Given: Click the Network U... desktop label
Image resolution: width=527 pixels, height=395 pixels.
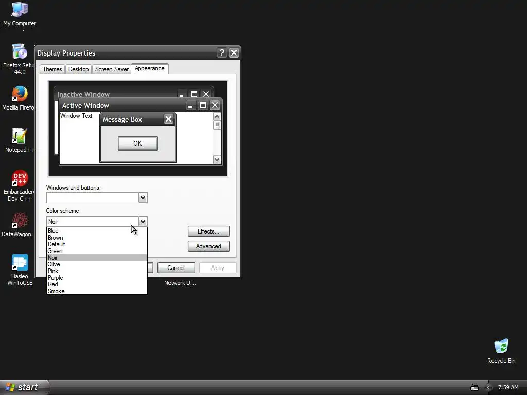Looking at the screenshot, I should (x=180, y=283).
